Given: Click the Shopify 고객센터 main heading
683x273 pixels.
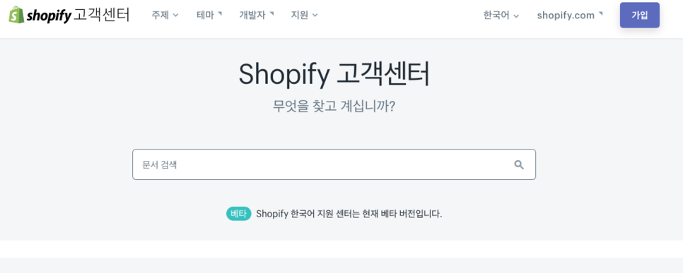Looking at the screenshot, I should [x=334, y=74].
